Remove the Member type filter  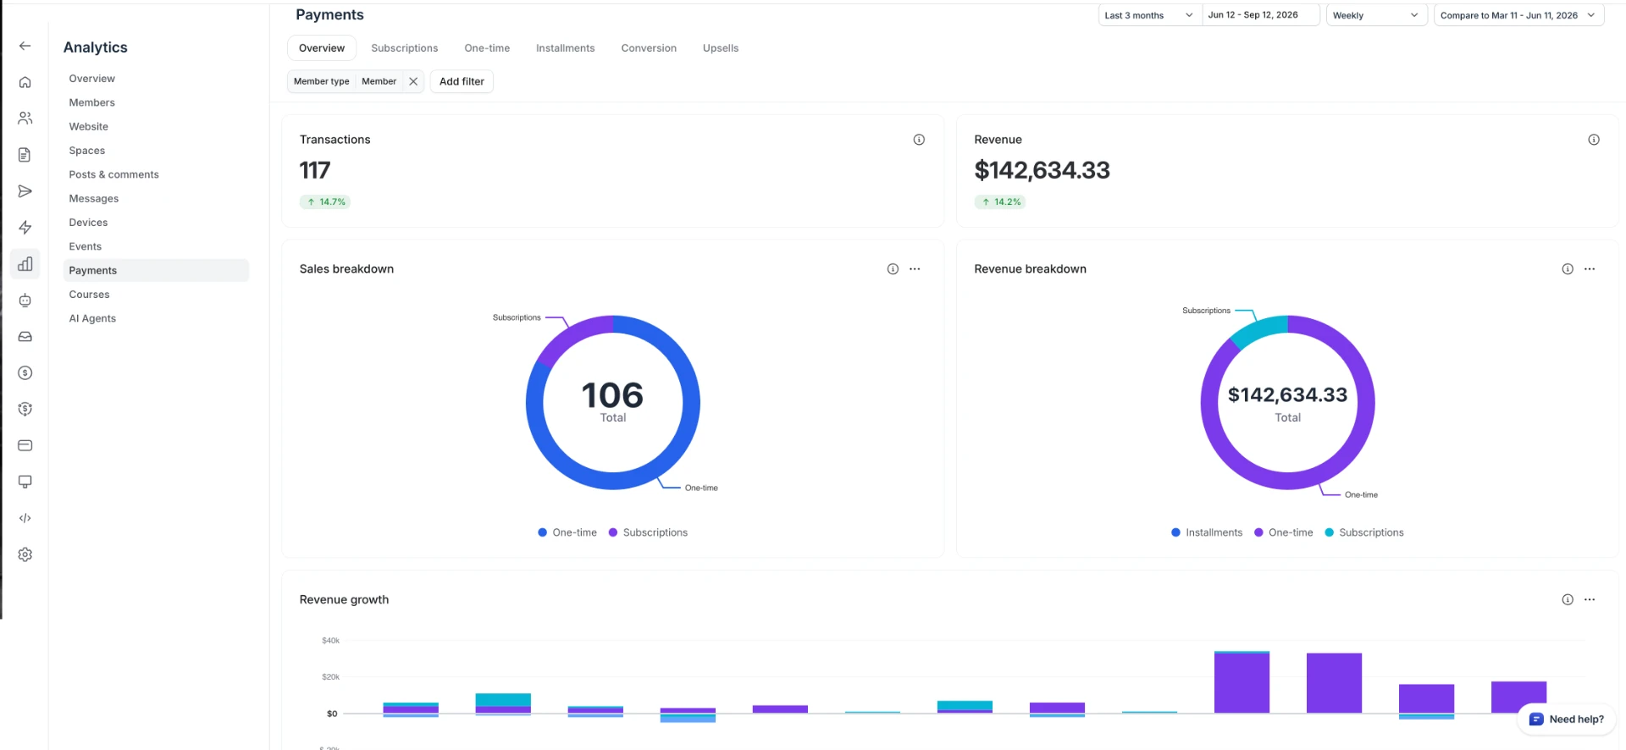tap(413, 81)
